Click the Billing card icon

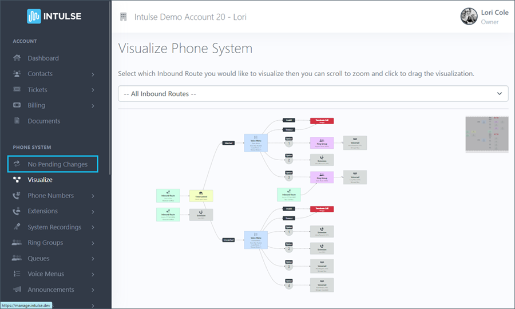click(17, 105)
